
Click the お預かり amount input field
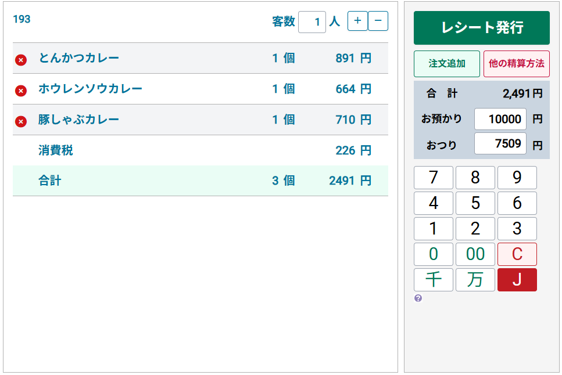(500, 118)
